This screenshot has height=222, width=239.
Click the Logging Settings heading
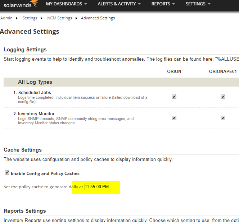[25, 50]
